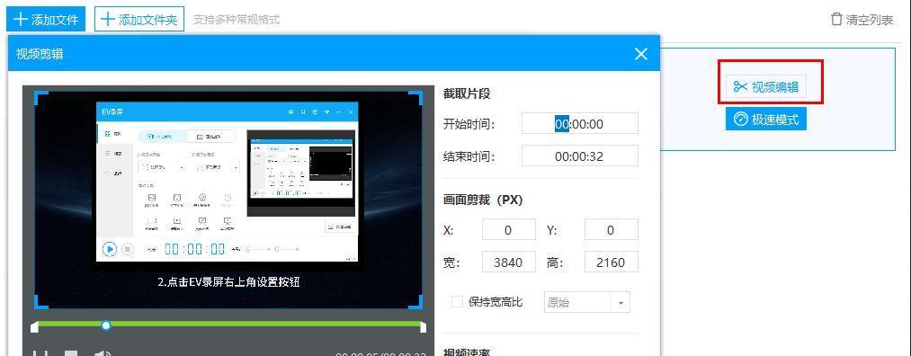The image size is (911, 356).
Task: Click the playhead circle on the timeline
Action: 106,325
